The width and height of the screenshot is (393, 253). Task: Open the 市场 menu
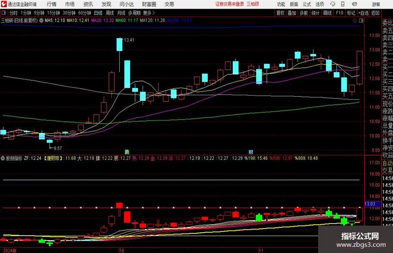(70, 4)
